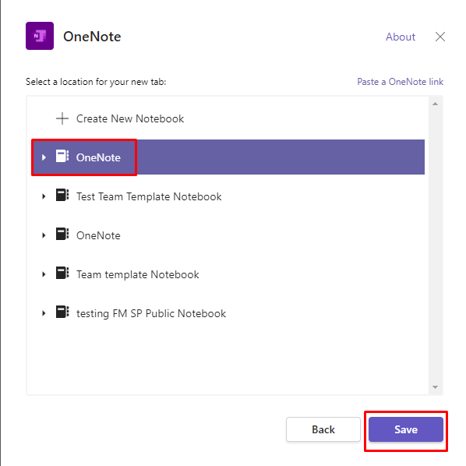This screenshot has width=466, height=466.
Task: Click the notebook icon beside highlighted OneNote
Action: (x=62, y=156)
